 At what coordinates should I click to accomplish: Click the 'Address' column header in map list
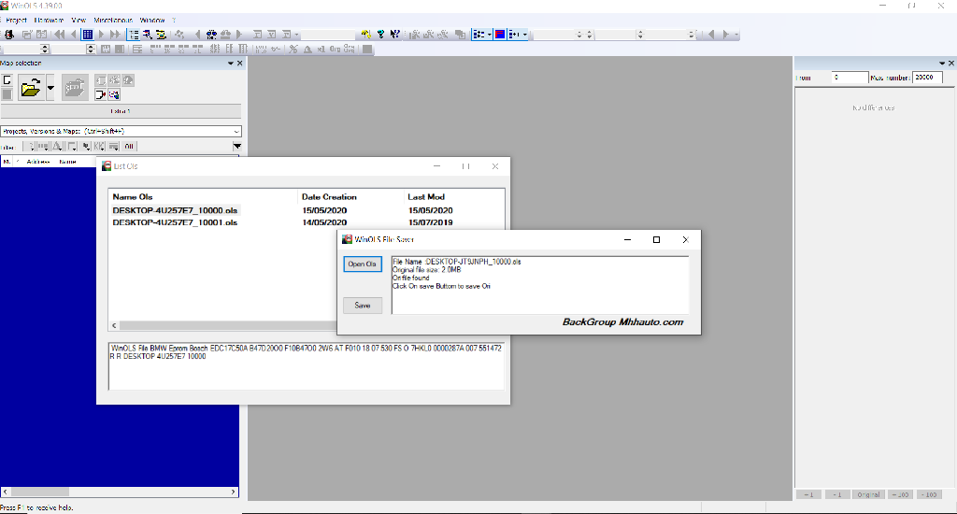(x=37, y=162)
